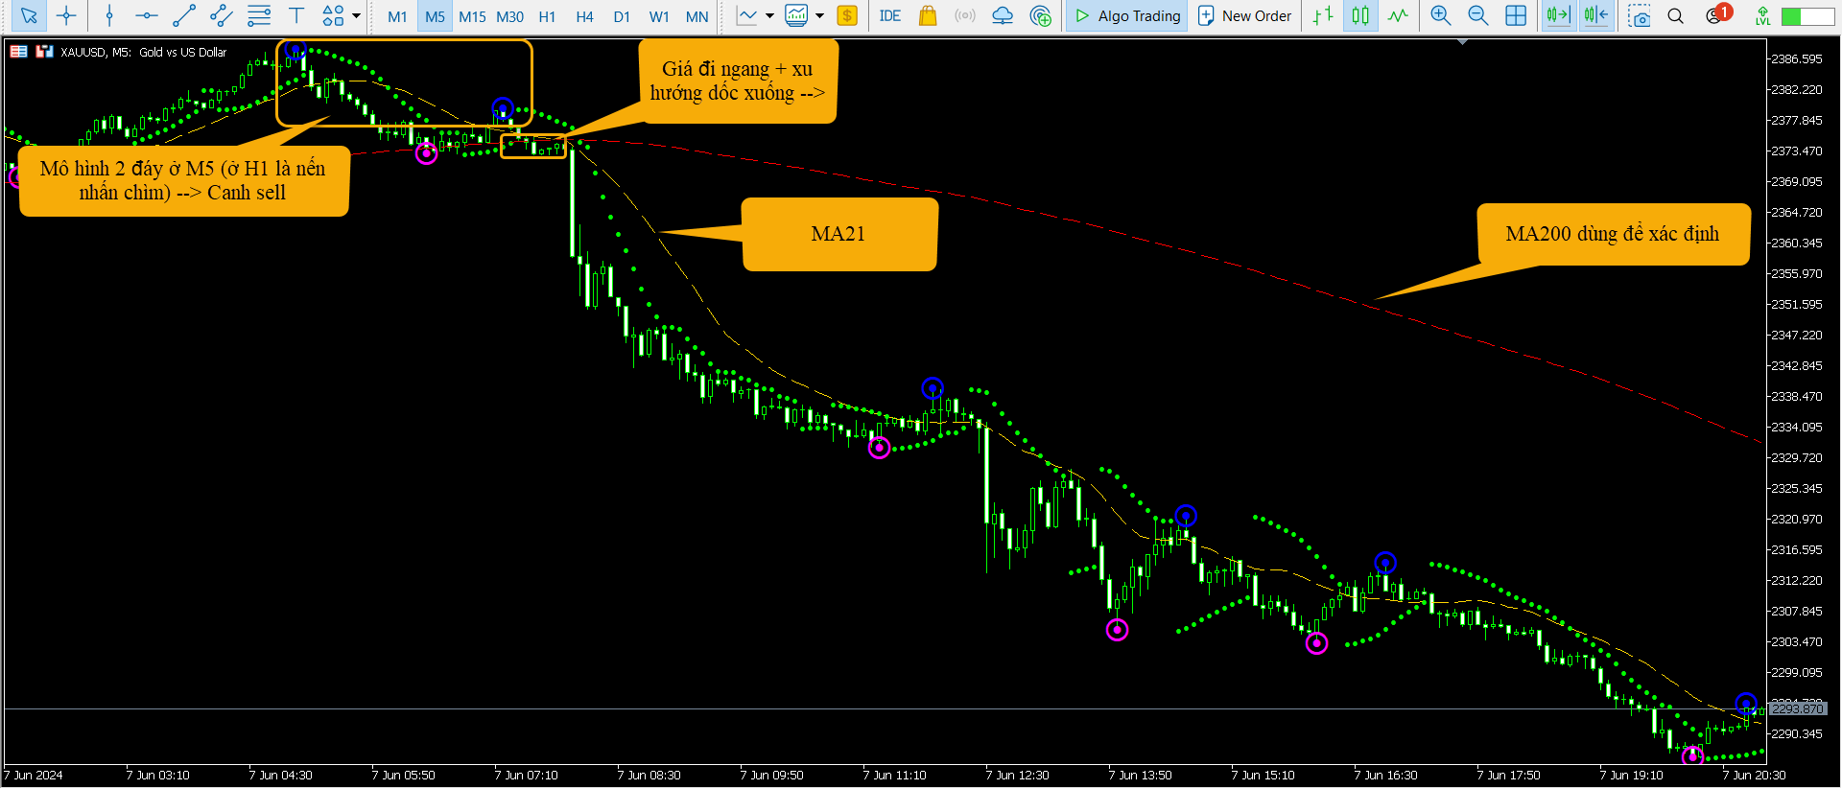Open the search magnifier
The height and width of the screenshot is (789, 1842).
1676,15
